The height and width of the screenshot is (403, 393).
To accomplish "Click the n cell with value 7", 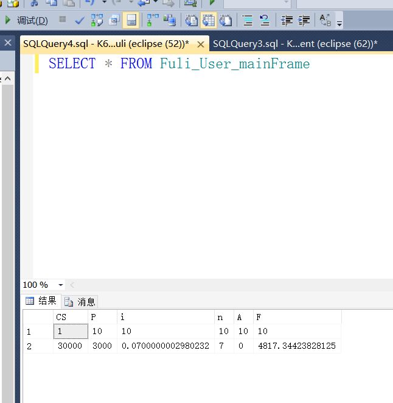I will click(x=224, y=346).
